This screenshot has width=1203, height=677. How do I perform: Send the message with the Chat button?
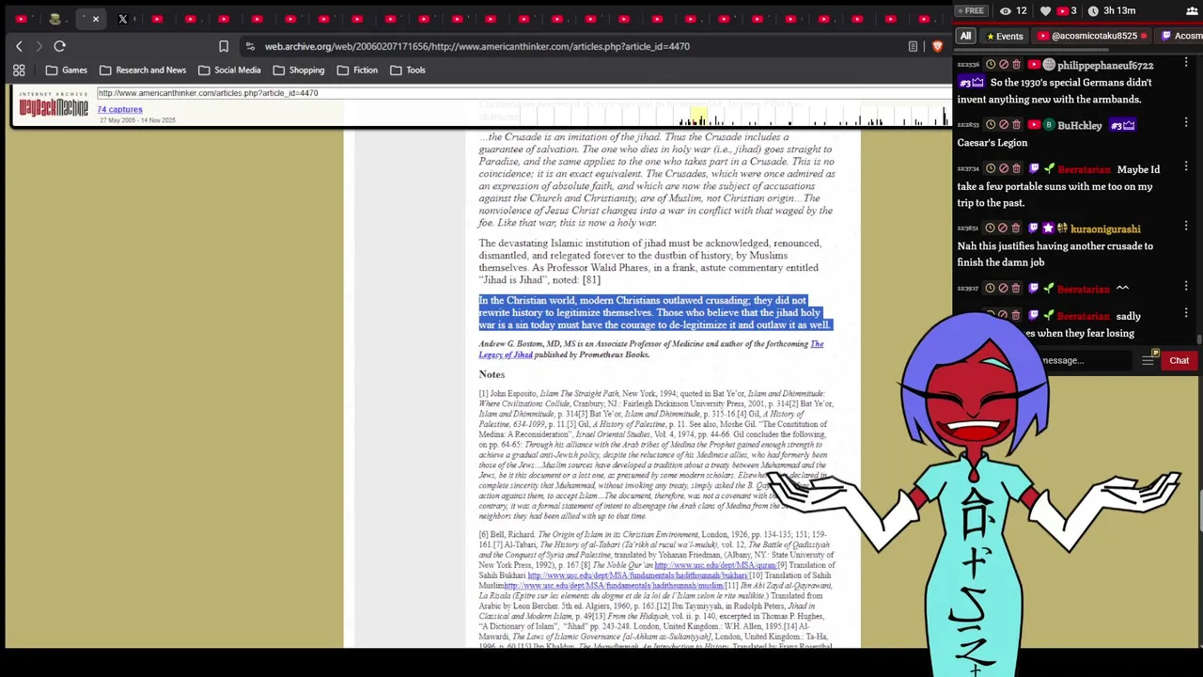tap(1179, 361)
